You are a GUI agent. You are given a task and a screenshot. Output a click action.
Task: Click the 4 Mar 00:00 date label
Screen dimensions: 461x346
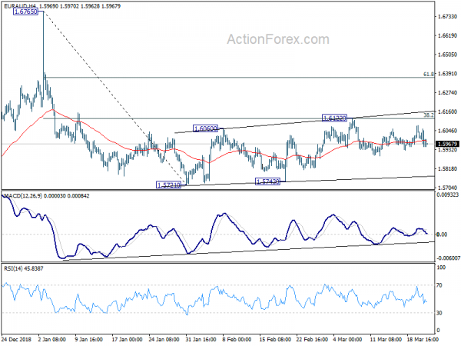348,339
